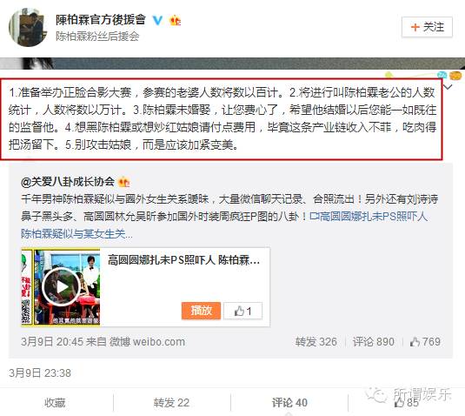Click the orange 播放 button

[x=201, y=311]
